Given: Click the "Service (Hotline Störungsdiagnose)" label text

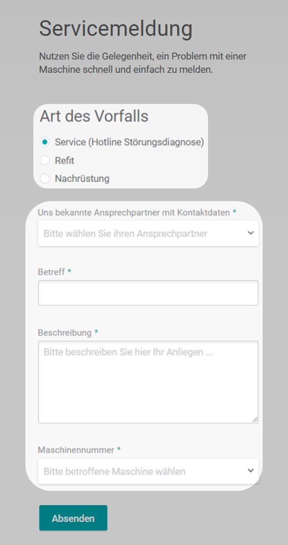Looking at the screenshot, I should 129,142.
